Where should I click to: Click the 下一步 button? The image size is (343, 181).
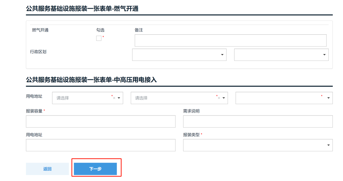tap(95, 169)
